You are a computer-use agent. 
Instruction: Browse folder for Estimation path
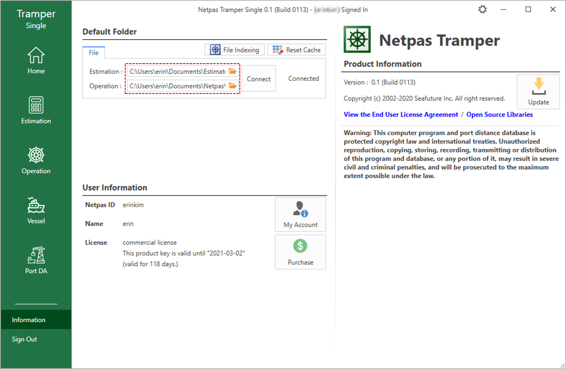point(232,71)
